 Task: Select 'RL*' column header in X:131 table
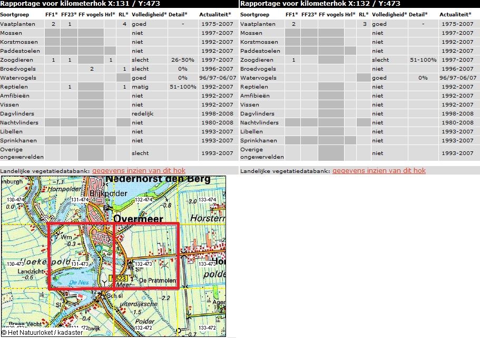pyautogui.click(x=123, y=15)
